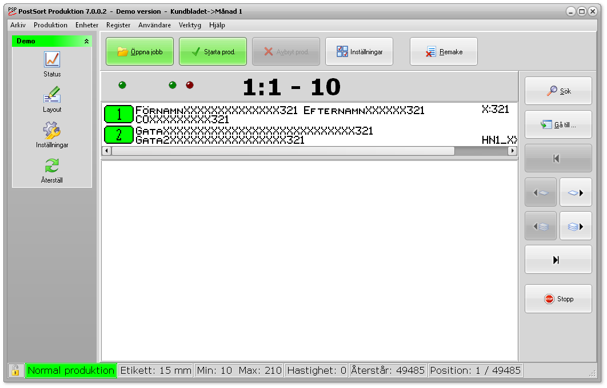The height and width of the screenshot is (388, 607).
Task: Click the PSP application icon in title bar
Action: tap(13, 11)
